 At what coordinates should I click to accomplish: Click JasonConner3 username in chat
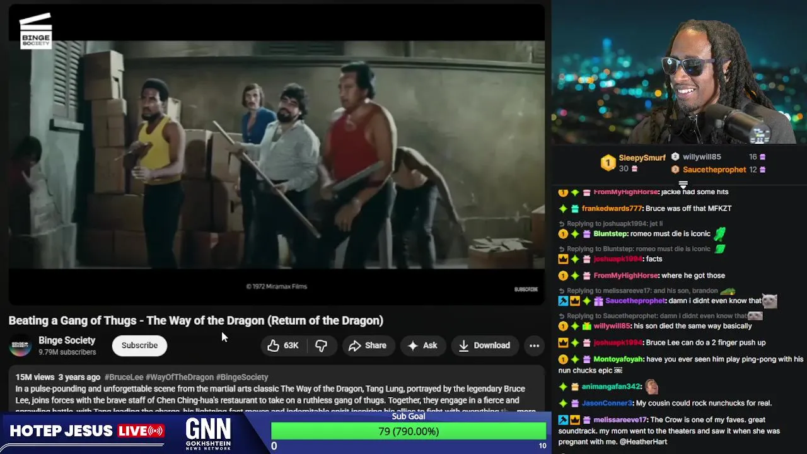(x=607, y=403)
